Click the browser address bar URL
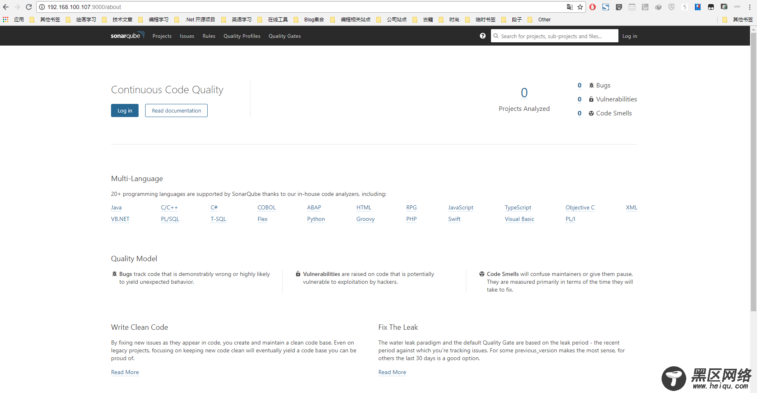 [x=84, y=7]
